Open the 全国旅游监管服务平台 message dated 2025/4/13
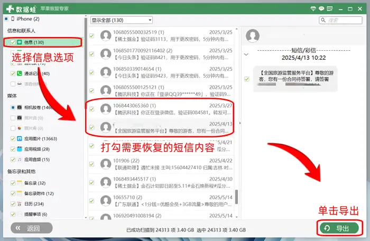 (161, 127)
